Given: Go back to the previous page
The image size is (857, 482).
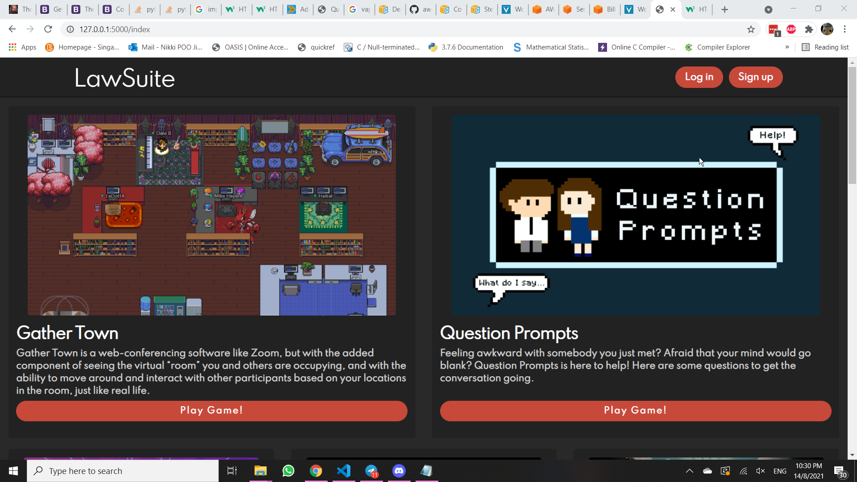Looking at the screenshot, I should tap(12, 29).
